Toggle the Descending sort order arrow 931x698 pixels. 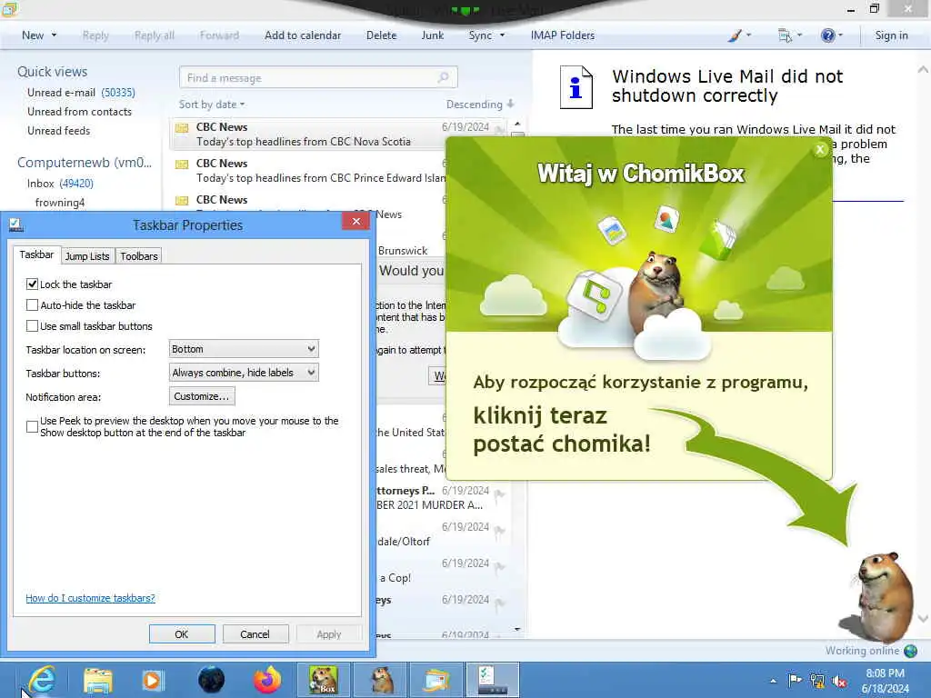coord(511,104)
